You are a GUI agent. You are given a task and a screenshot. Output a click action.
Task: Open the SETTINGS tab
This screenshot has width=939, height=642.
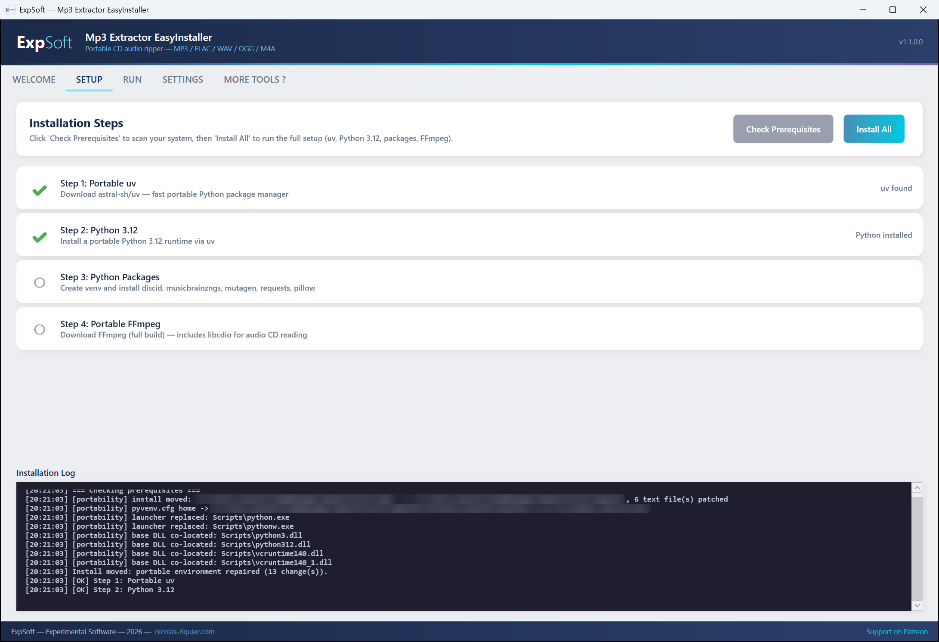(182, 80)
